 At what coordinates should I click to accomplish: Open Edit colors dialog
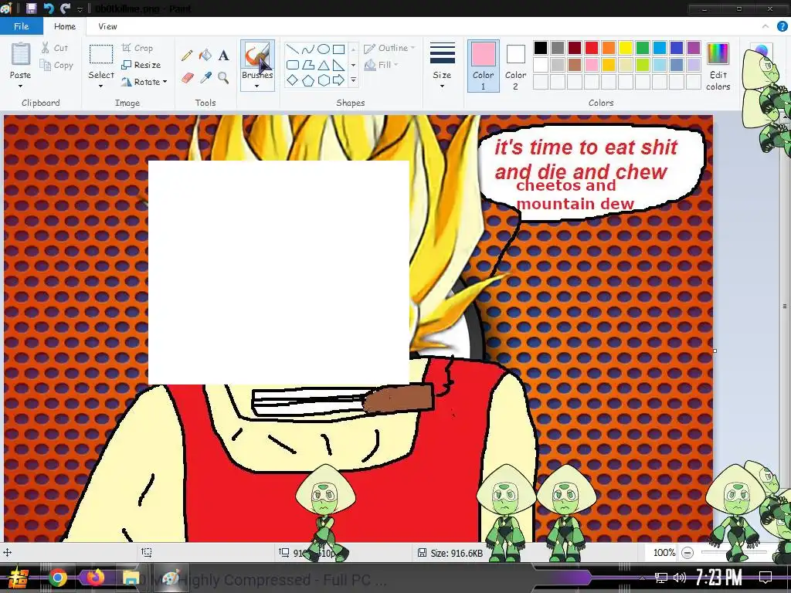(718, 66)
